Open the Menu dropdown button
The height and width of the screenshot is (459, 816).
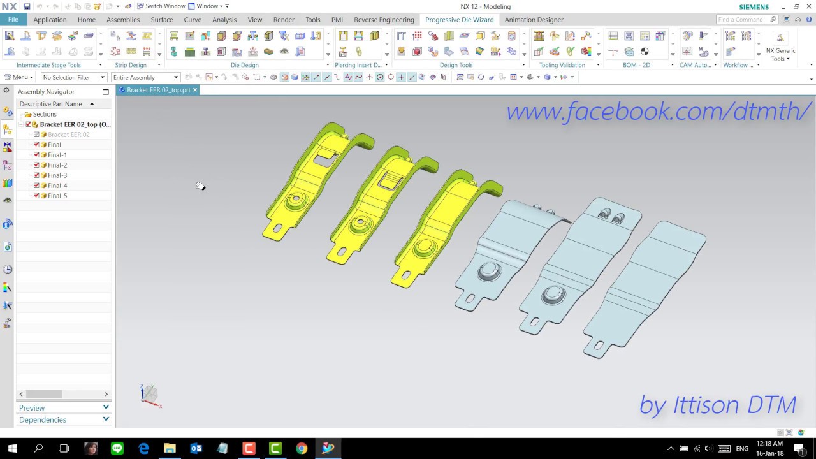pos(18,77)
